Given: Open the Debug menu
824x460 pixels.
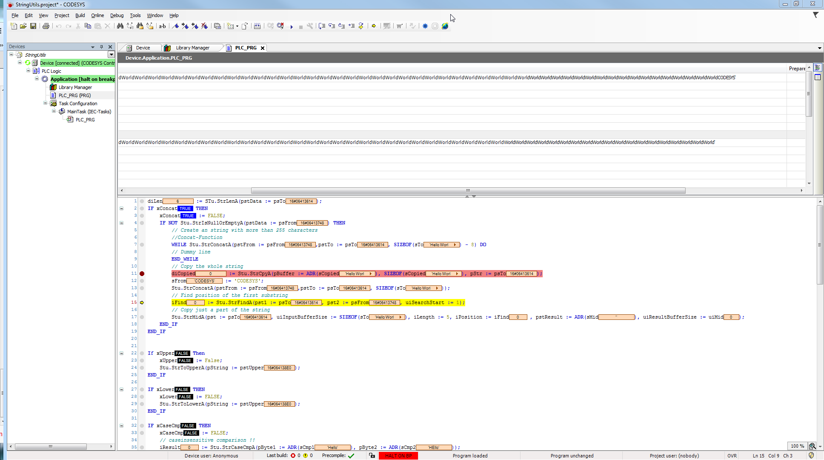Looking at the screenshot, I should [x=117, y=15].
